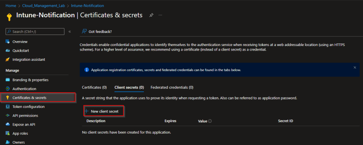The width and height of the screenshot is (363, 145).
Task: Open Quickstart from the sidebar
Action: point(21,51)
